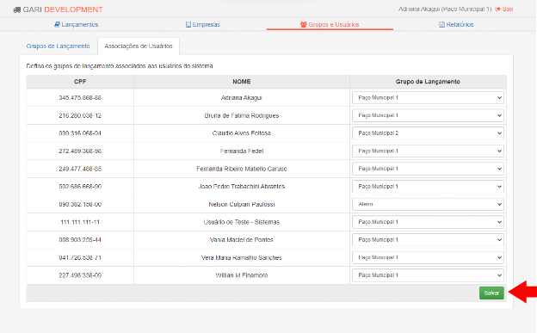Click the Sair logout link
Screen dimensions: 537x333
click(504, 9)
